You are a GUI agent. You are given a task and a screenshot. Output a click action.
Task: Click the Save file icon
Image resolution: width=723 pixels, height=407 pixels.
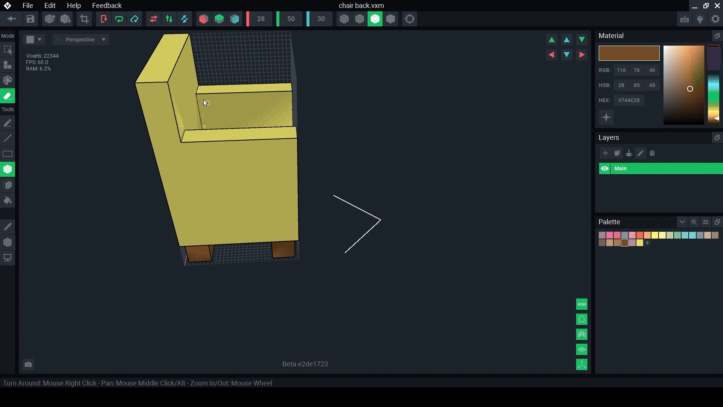pos(31,19)
